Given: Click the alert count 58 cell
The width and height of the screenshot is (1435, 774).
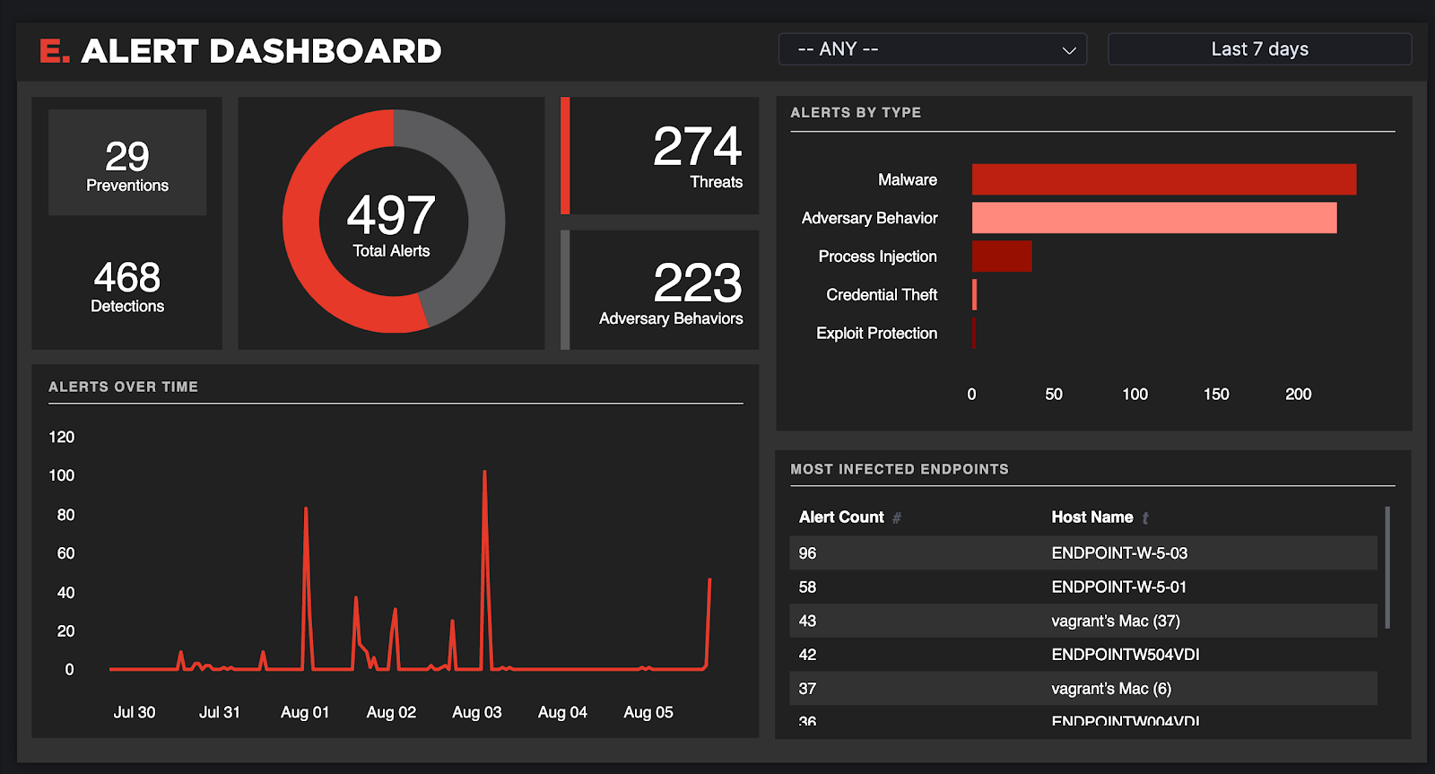Looking at the screenshot, I should [808, 587].
